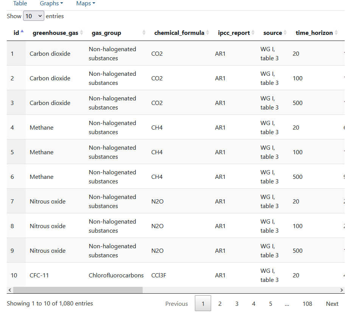Sort table by source column
This screenshot has width=350, height=313.
pyautogui.click(x=286, y=33)
